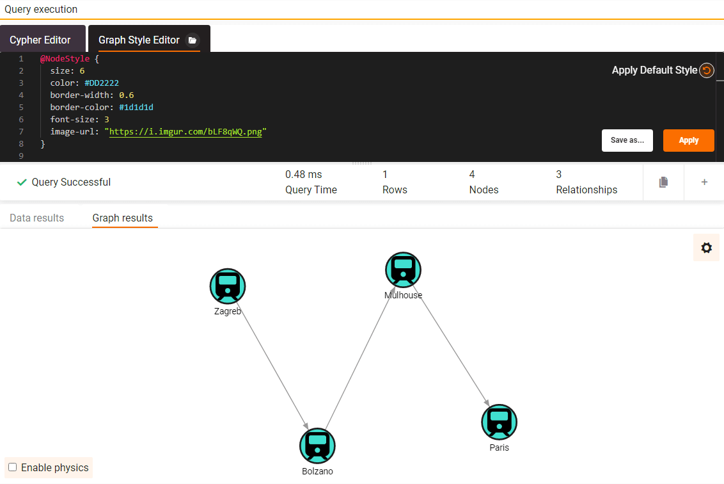Open style files with the folder icon
Viewport: 724px width, 484px height.
[x=193, y=40]
